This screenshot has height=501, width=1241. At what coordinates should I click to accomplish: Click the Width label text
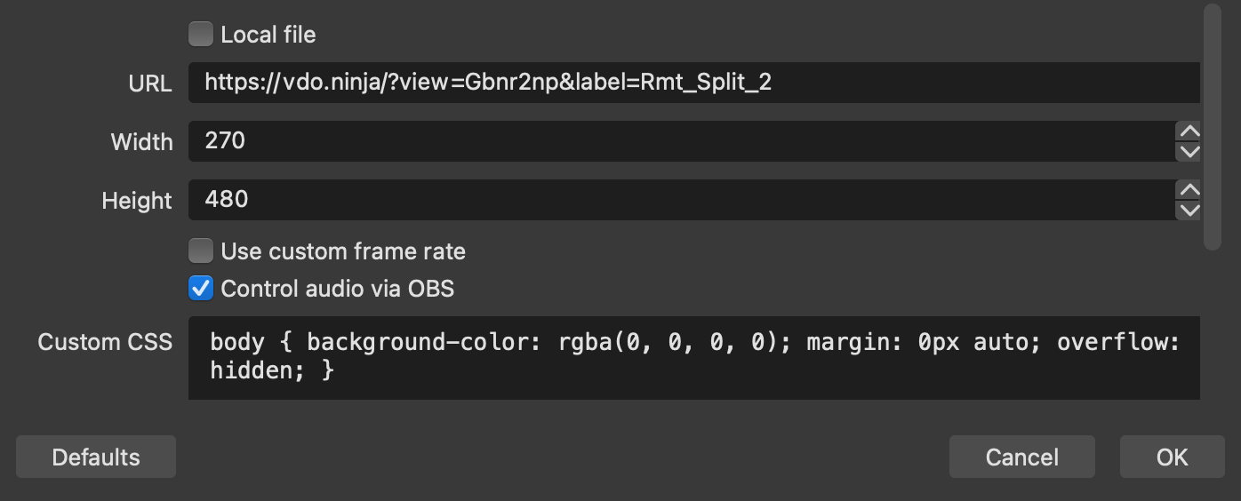[x=142, y=142]
